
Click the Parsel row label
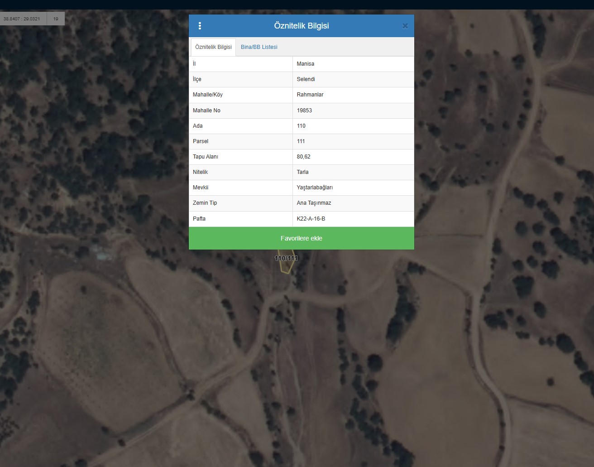201,141
